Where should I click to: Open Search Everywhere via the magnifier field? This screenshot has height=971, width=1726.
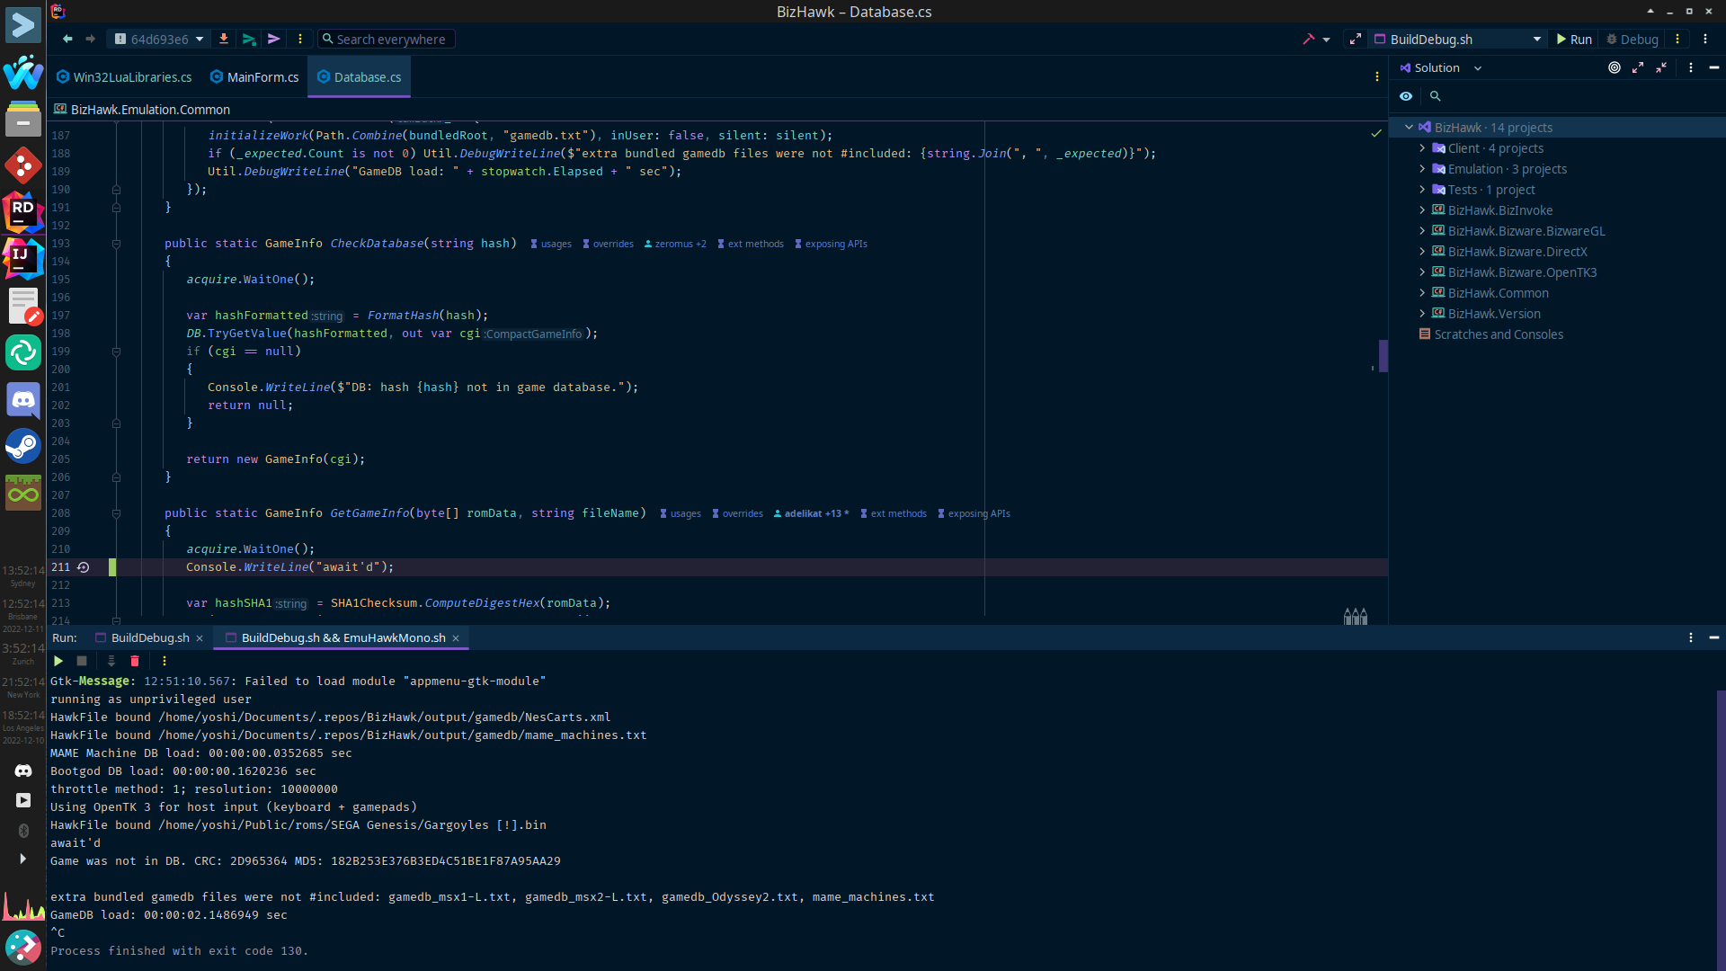(386, 39)
